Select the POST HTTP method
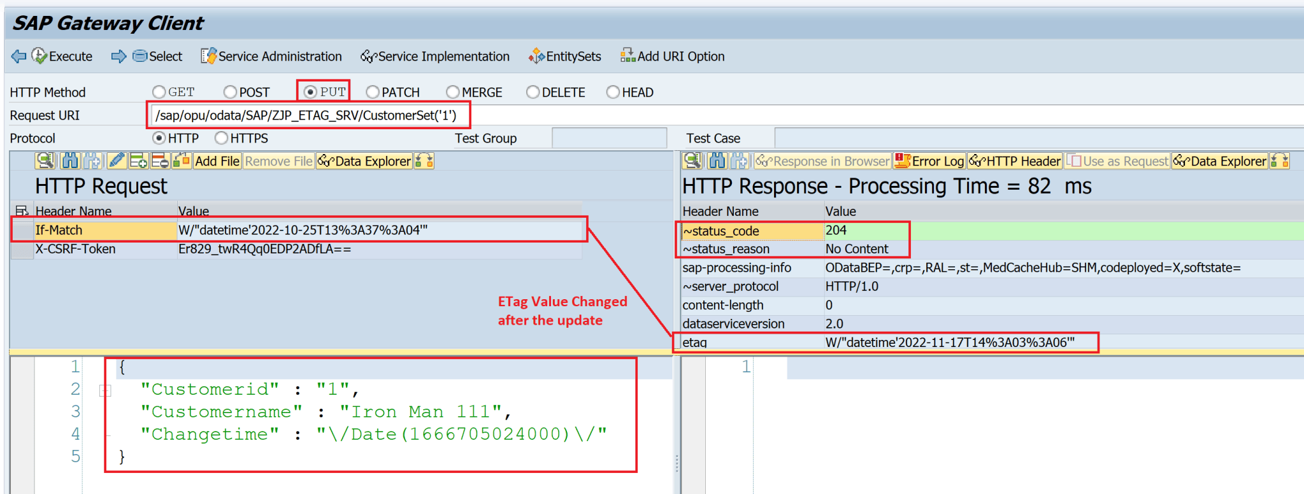 click(x=231, y=92)
